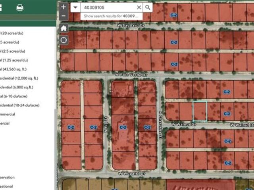Select the cyan-outlined highlighted parcel
Image resolution: width=254 pixels, height=190 pixels.
(x=200, y=111)
